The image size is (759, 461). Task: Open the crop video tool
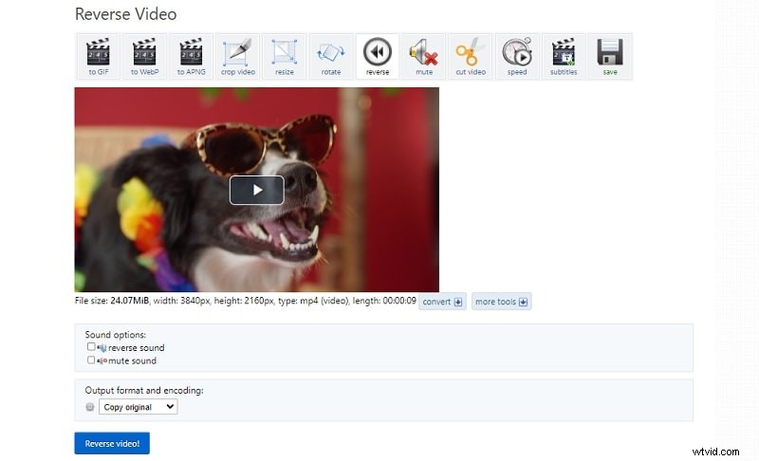tap(237, 56)
